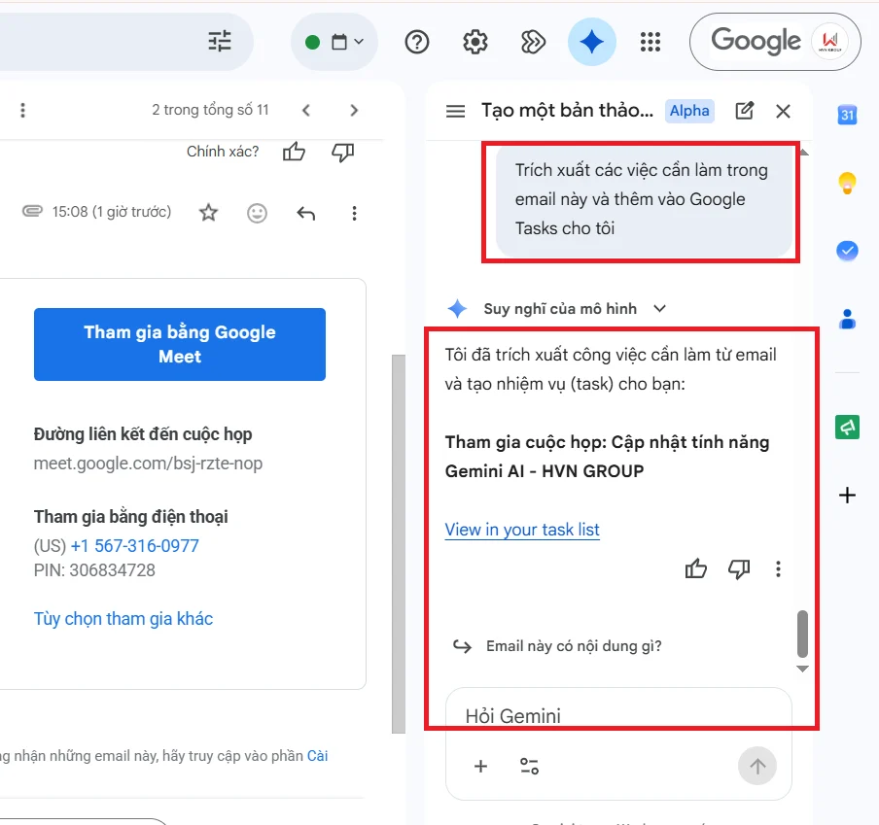
Task: Add an emoji reaction to email
Action: (x=257, y=213)
